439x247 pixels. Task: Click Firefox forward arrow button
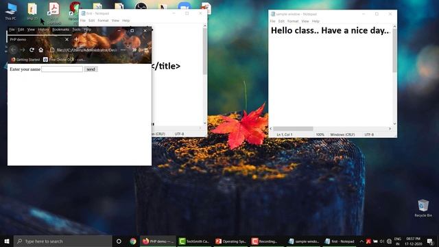(23, 50)
